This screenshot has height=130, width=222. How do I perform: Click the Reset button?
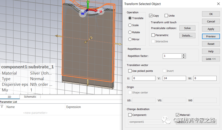(x=211, y=44)
